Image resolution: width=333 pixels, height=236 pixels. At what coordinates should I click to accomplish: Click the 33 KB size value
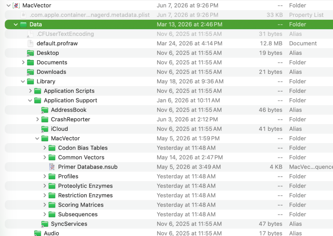[274, 15]
